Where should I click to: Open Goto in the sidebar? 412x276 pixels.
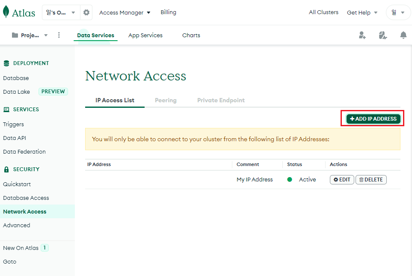[x=10, y=261]
